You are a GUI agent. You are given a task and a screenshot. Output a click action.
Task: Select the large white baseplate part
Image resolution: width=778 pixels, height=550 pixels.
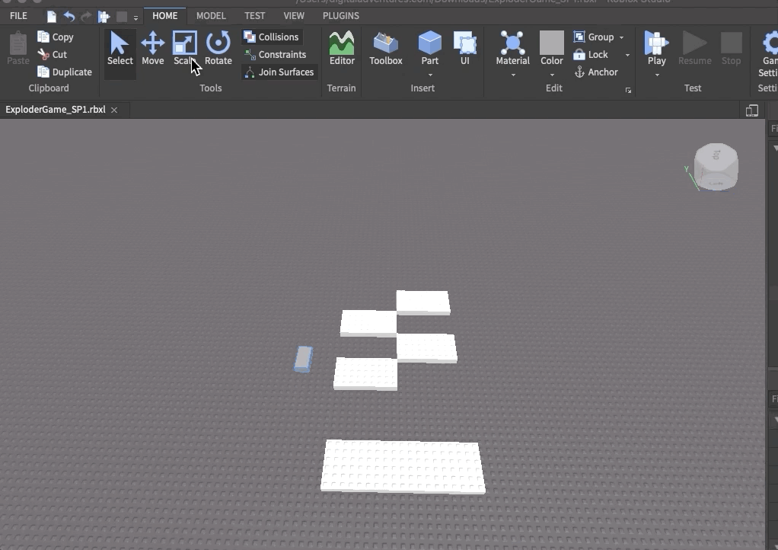click(x=403, y=466)
